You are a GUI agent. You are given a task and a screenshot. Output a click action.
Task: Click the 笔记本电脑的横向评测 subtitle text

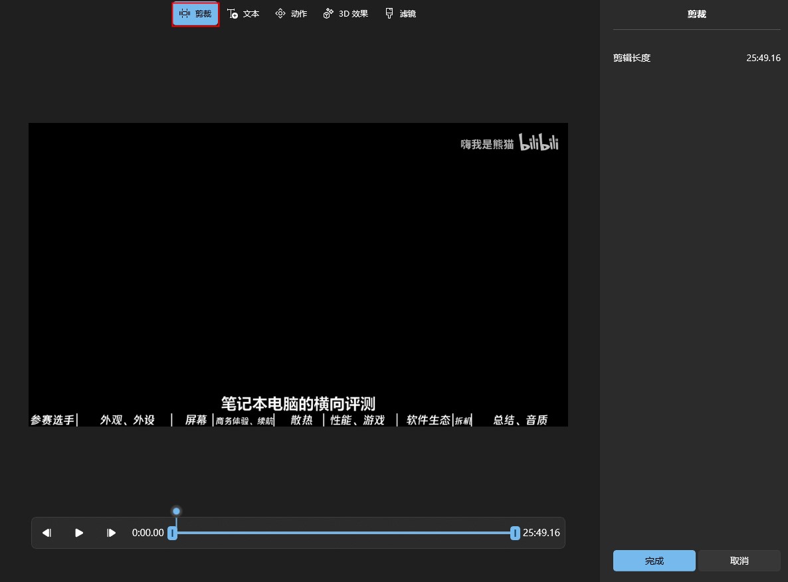click(298, 403)
